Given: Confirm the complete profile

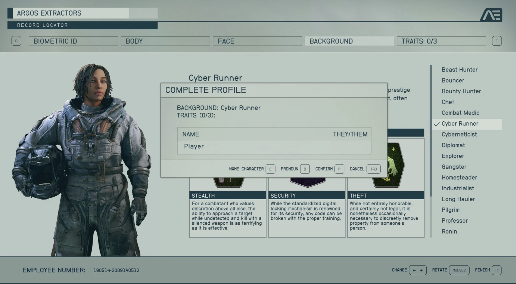Looking at the screenshot, I should point(324,169).
